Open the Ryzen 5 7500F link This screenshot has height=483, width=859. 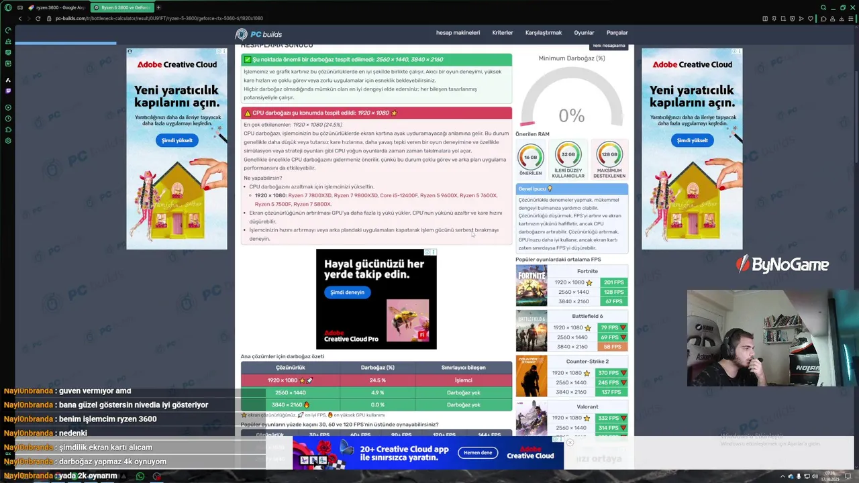pos(272,204)
